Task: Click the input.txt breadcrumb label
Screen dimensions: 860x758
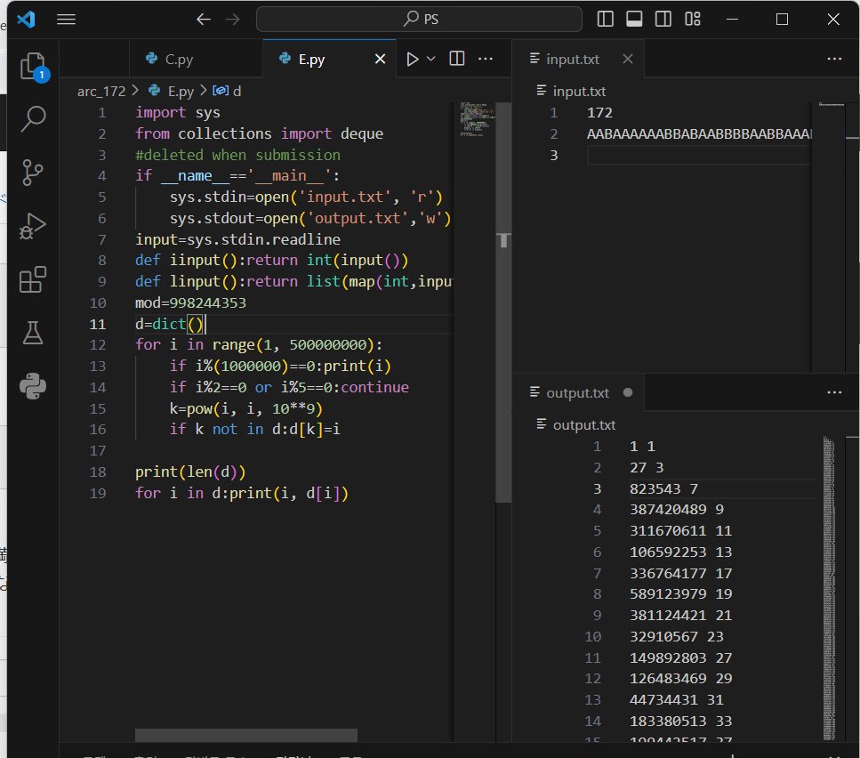Action: point(579,91)
